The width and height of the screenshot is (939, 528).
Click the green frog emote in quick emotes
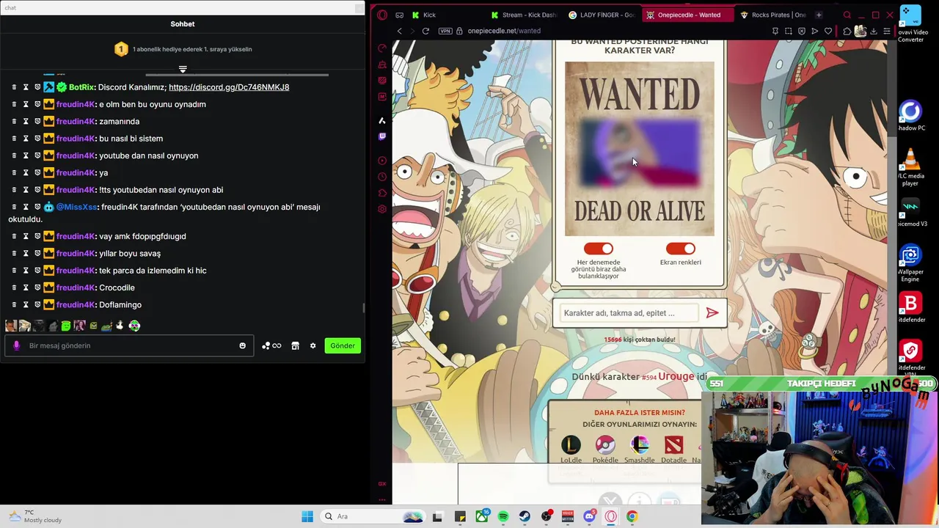66,326
